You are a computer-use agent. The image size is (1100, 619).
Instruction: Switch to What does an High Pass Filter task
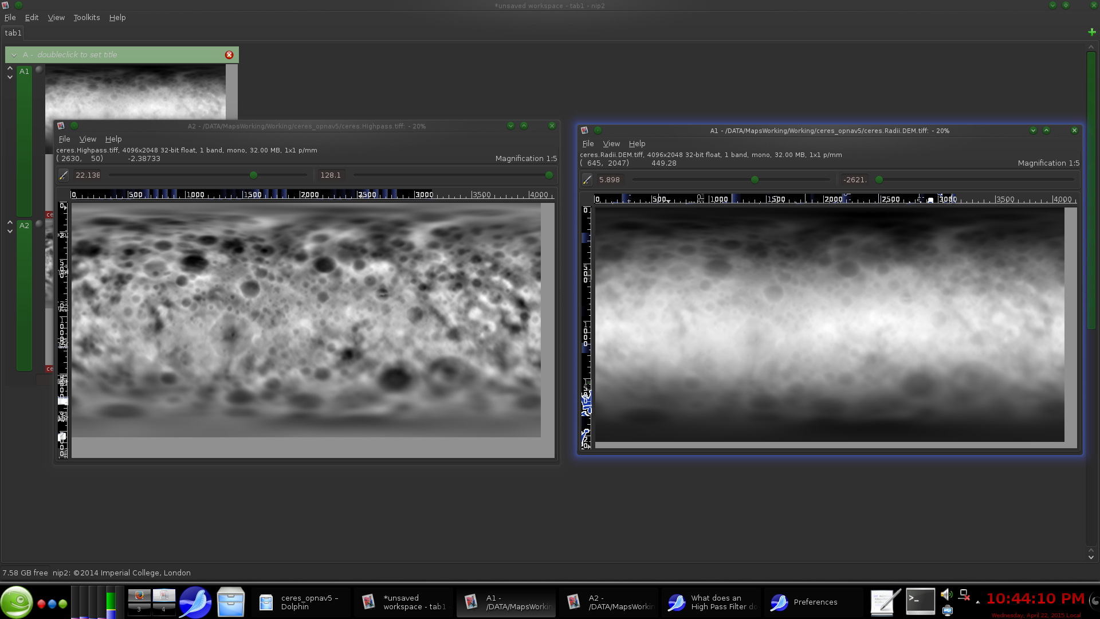pos(712,602)
